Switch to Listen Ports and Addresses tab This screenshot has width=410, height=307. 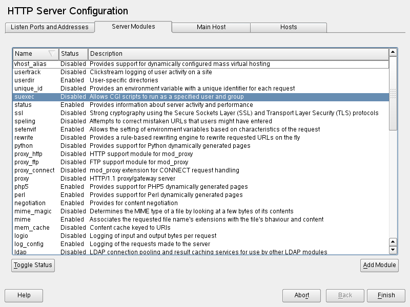point(50,27)
